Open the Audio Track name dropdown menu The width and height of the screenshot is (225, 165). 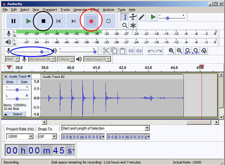click(x=20, y=76)
